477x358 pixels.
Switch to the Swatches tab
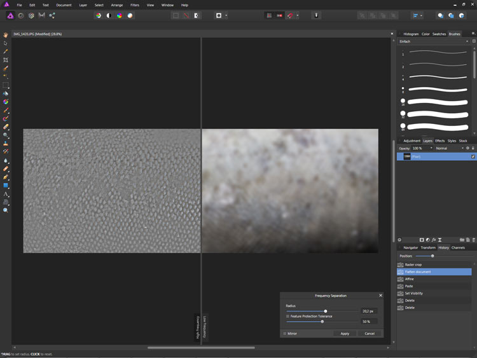coord(439,34)
